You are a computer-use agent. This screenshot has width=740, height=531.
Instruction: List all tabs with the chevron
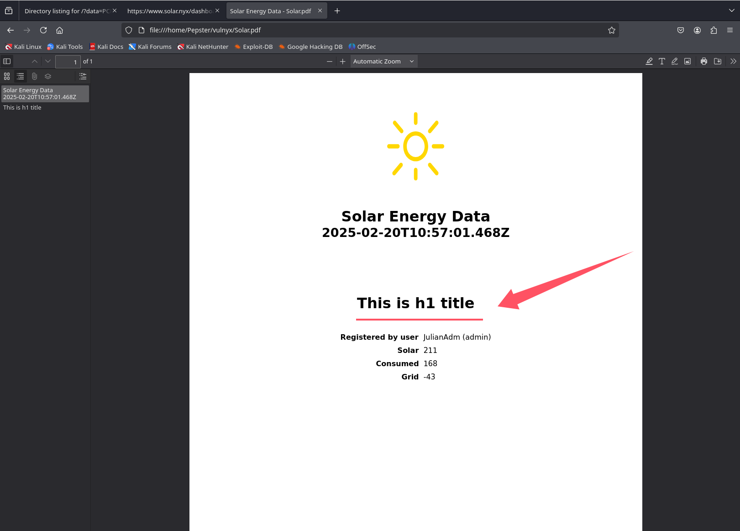pyautogui.click(x=731, y=11)
